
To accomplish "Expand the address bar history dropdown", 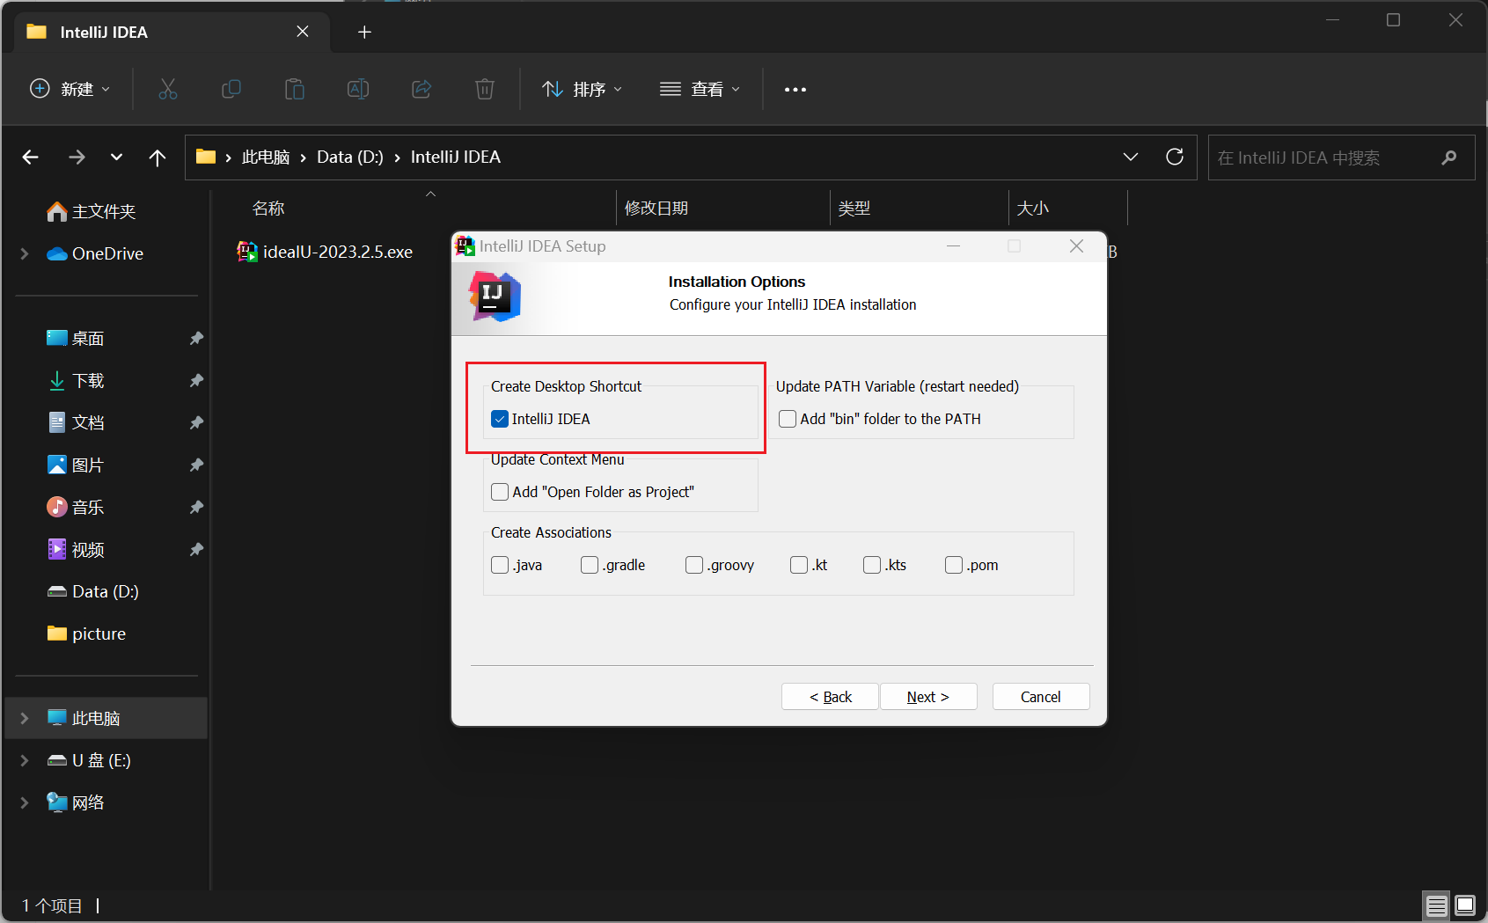I will (x=1131, y=157).
